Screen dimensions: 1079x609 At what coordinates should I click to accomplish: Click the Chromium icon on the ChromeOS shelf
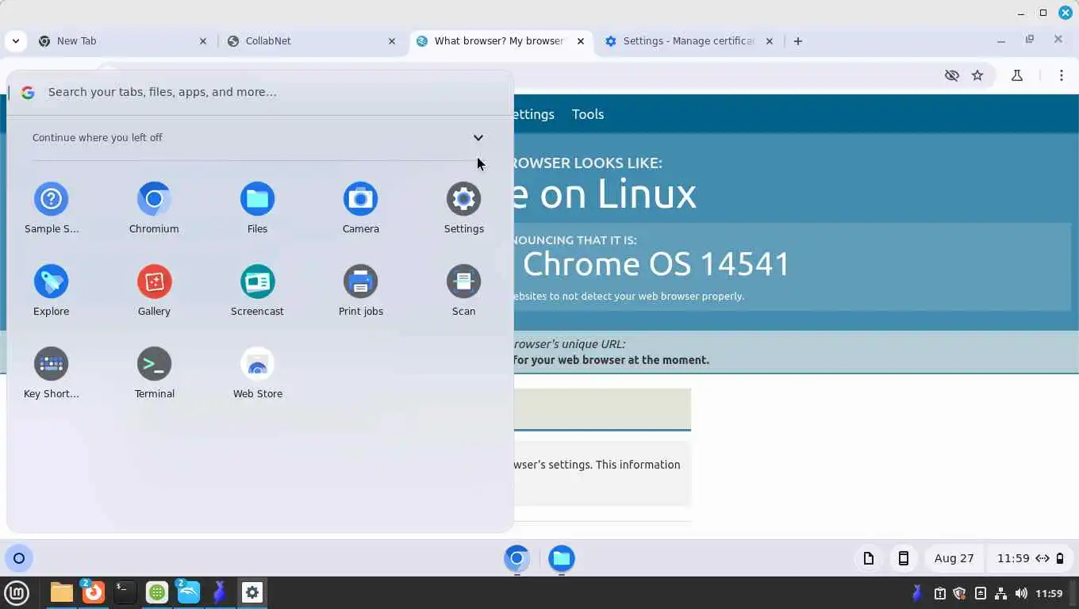(x=516, y=558)
